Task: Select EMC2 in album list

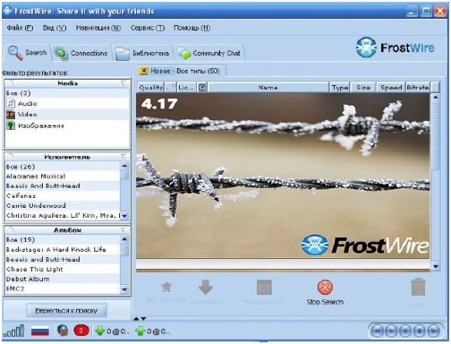Action: (63, 288)
